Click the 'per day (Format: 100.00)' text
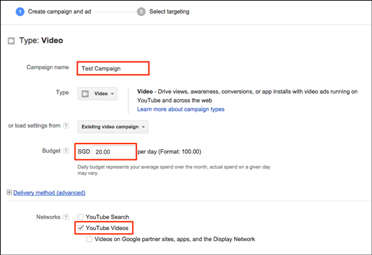Image resolution: width=372 pixels, height=255 pixels. pyautogui.click(x=169, y=152)
